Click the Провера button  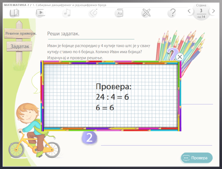coord(197,158)
